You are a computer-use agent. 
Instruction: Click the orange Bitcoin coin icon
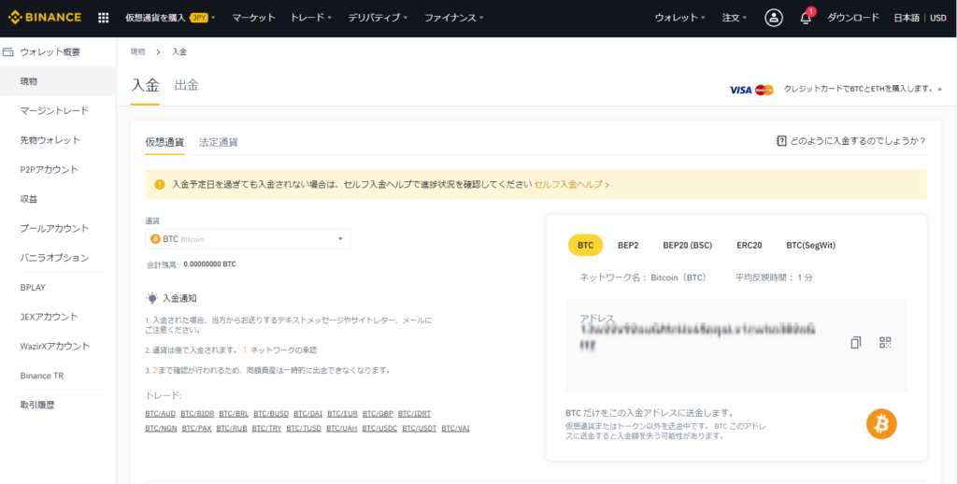(881, 423)
